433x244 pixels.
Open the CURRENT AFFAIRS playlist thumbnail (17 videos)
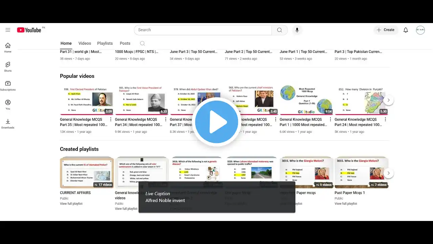coord(87,173)
